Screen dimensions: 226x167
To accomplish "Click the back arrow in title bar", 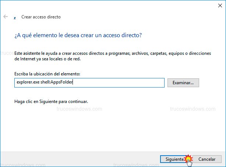I will (x=6, y=17).
